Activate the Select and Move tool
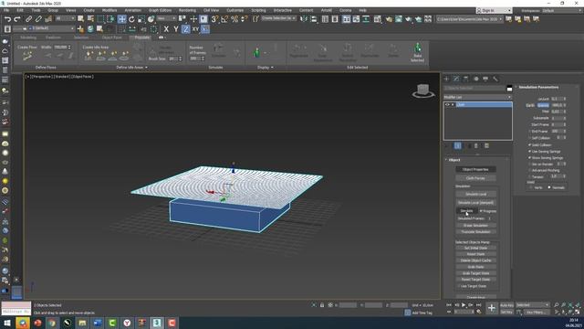 (121, 19)
